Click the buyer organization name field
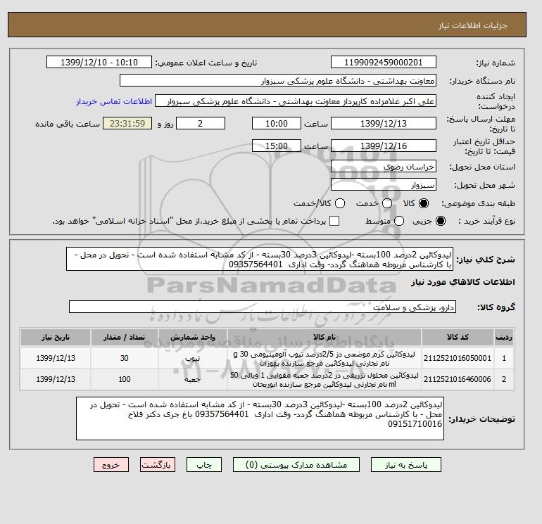The width and height of the screenshot is (542, 524). pyautogui.click(x=278, y=80)
